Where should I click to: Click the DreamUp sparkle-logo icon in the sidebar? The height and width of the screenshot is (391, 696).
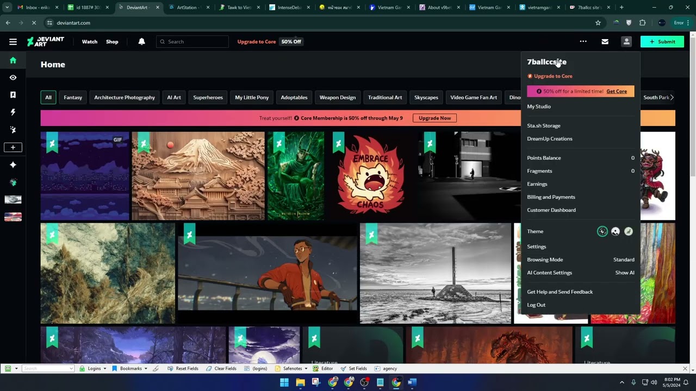[x=13, y=130]
